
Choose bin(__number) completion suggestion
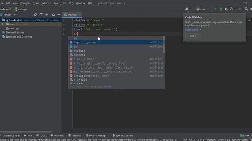[x=116, y=59]
